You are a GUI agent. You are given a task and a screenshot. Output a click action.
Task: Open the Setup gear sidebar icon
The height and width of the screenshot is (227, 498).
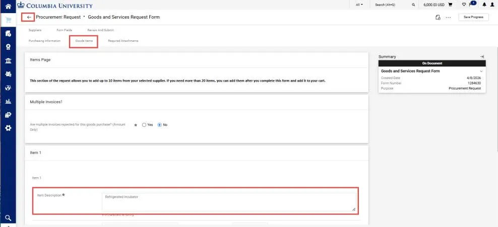pyautogui.click(x=8, y=128)
